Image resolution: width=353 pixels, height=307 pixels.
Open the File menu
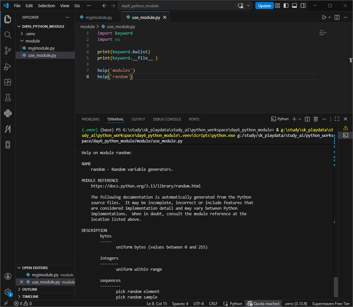[x=17, y=6]
